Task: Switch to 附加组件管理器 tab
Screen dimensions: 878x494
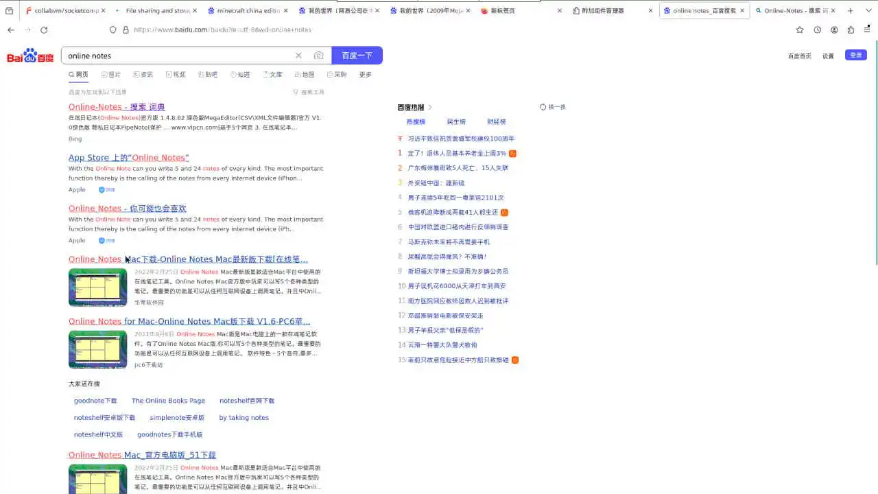Action: pyautogui.click(x=613, y=10)
